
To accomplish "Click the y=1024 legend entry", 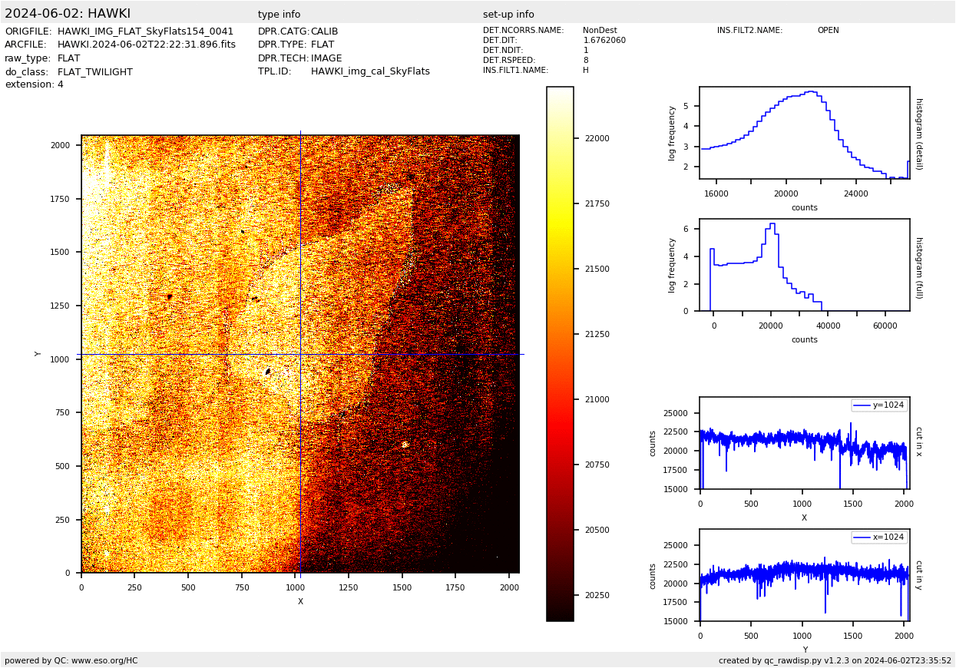I will pyautogui.click(x=879, y=405).
